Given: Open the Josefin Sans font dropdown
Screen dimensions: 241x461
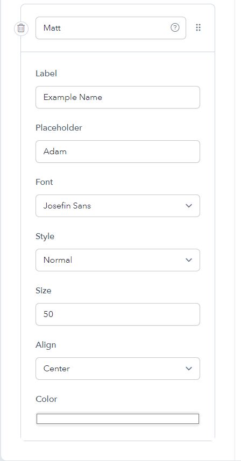Looking at the screenshot, I should click(x=118, y=206).
